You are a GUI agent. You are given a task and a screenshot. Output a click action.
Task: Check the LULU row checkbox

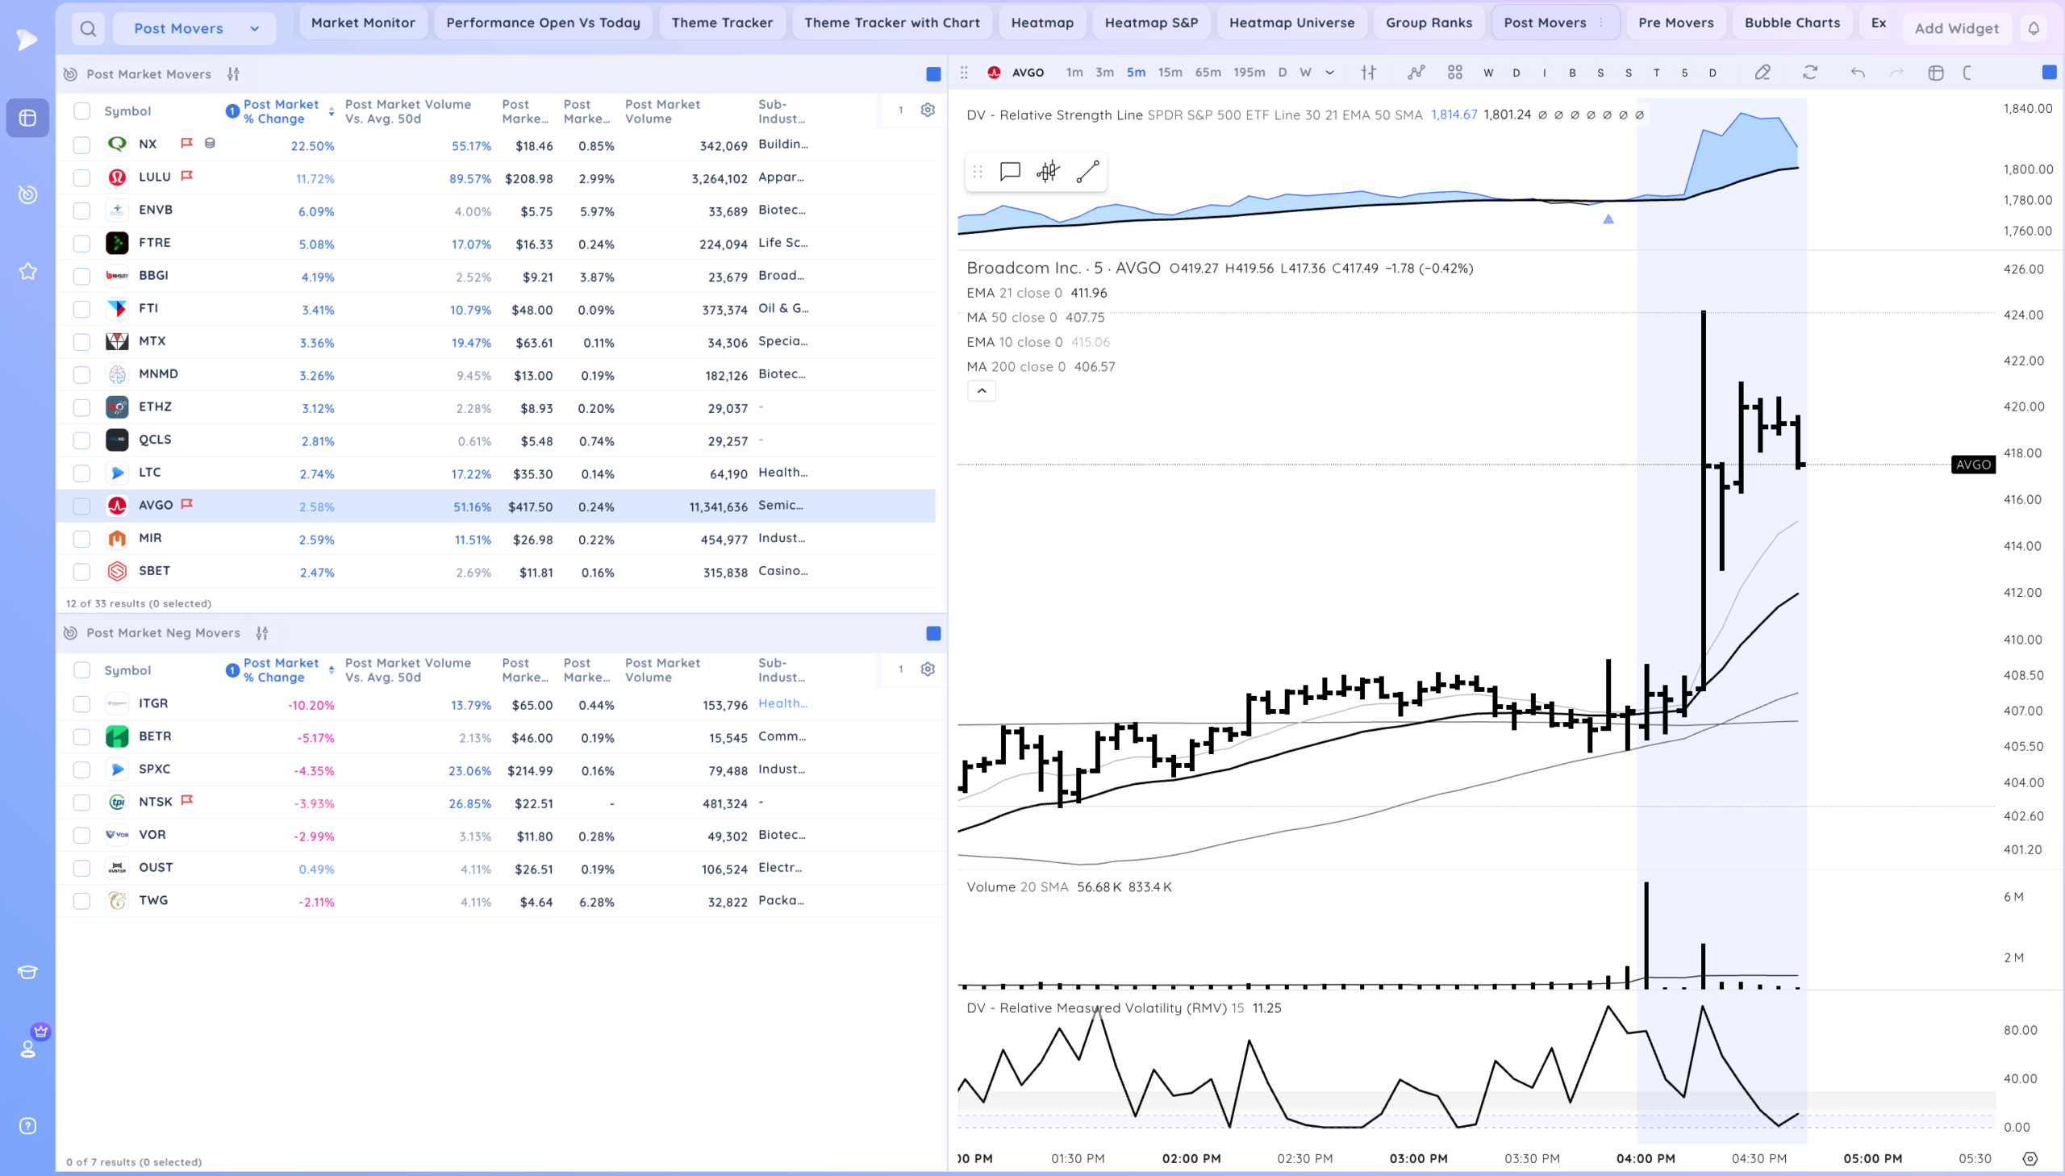(x=81, y=177)
